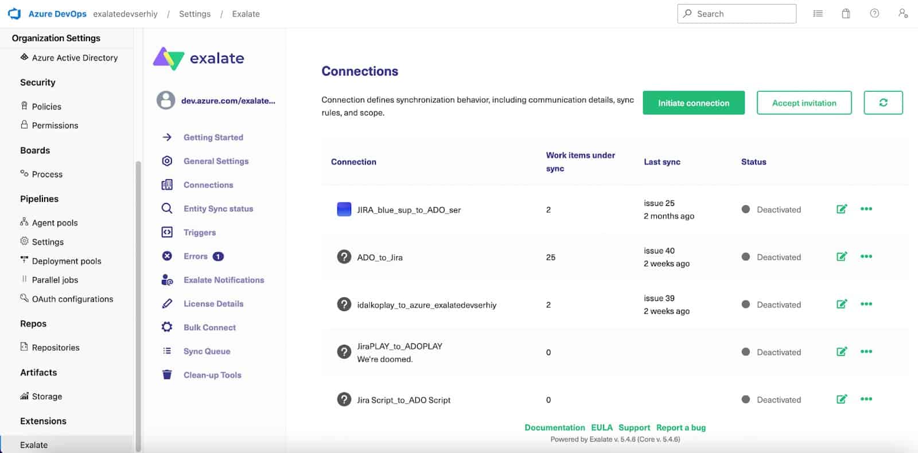
Task: Open more options for idalkoplay_to_azure_exalatedevserhiy
Action: [866, 304]
